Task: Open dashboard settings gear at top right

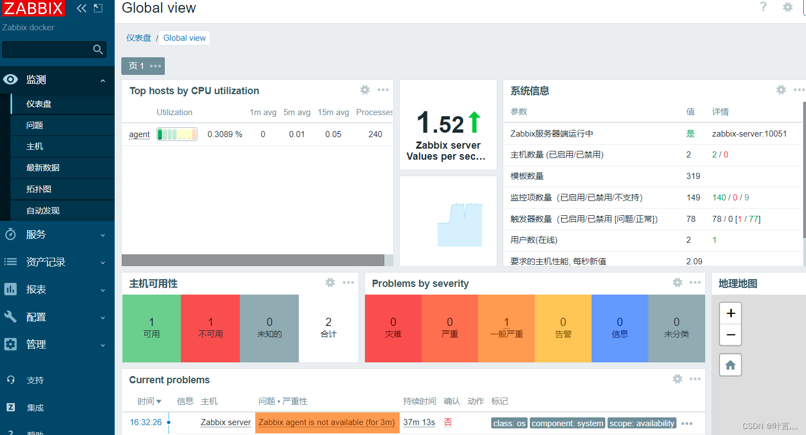Action: [x=788, y=7]
